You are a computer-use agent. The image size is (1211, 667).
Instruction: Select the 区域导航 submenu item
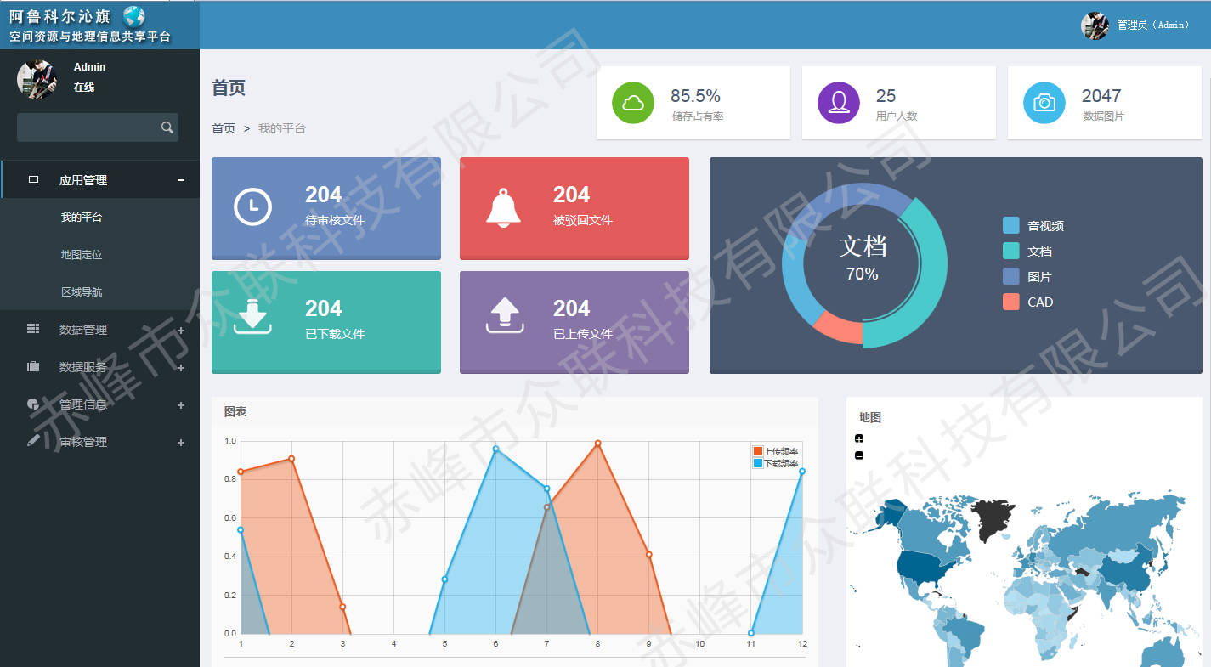click(82, 292)
